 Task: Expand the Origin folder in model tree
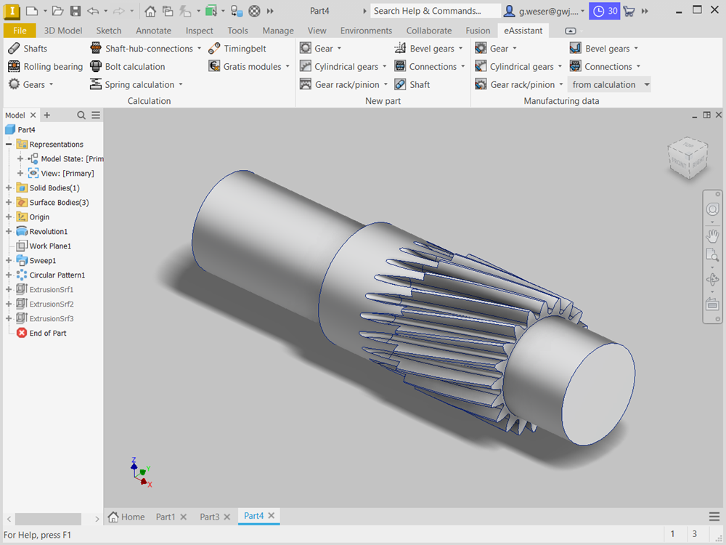[x=9, y=217]
